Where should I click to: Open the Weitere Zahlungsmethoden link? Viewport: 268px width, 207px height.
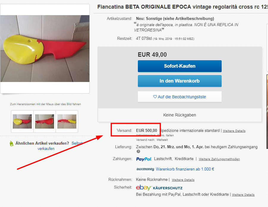[x=219, y=159]
